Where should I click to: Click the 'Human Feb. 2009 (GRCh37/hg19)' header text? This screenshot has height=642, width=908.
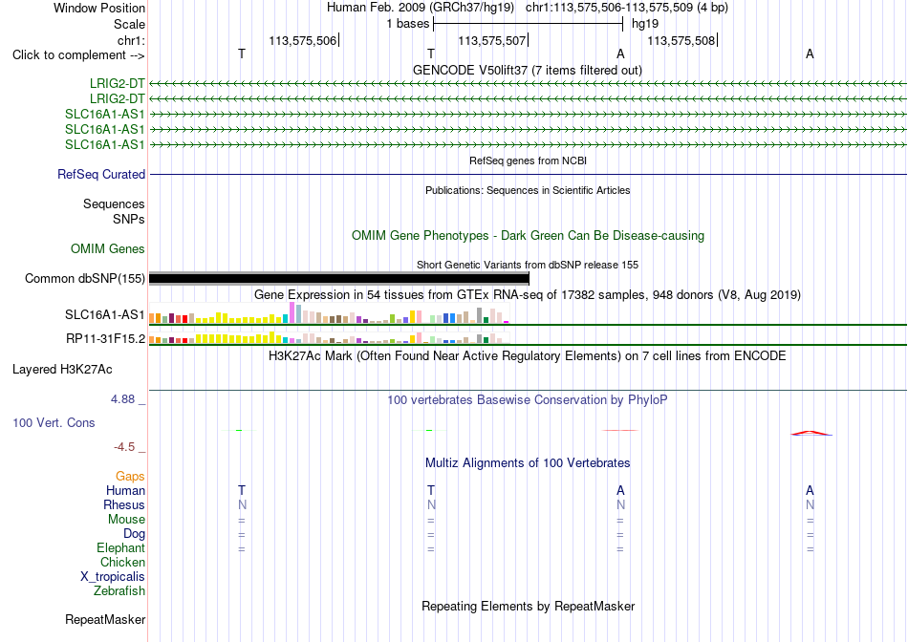pos(420,8)
